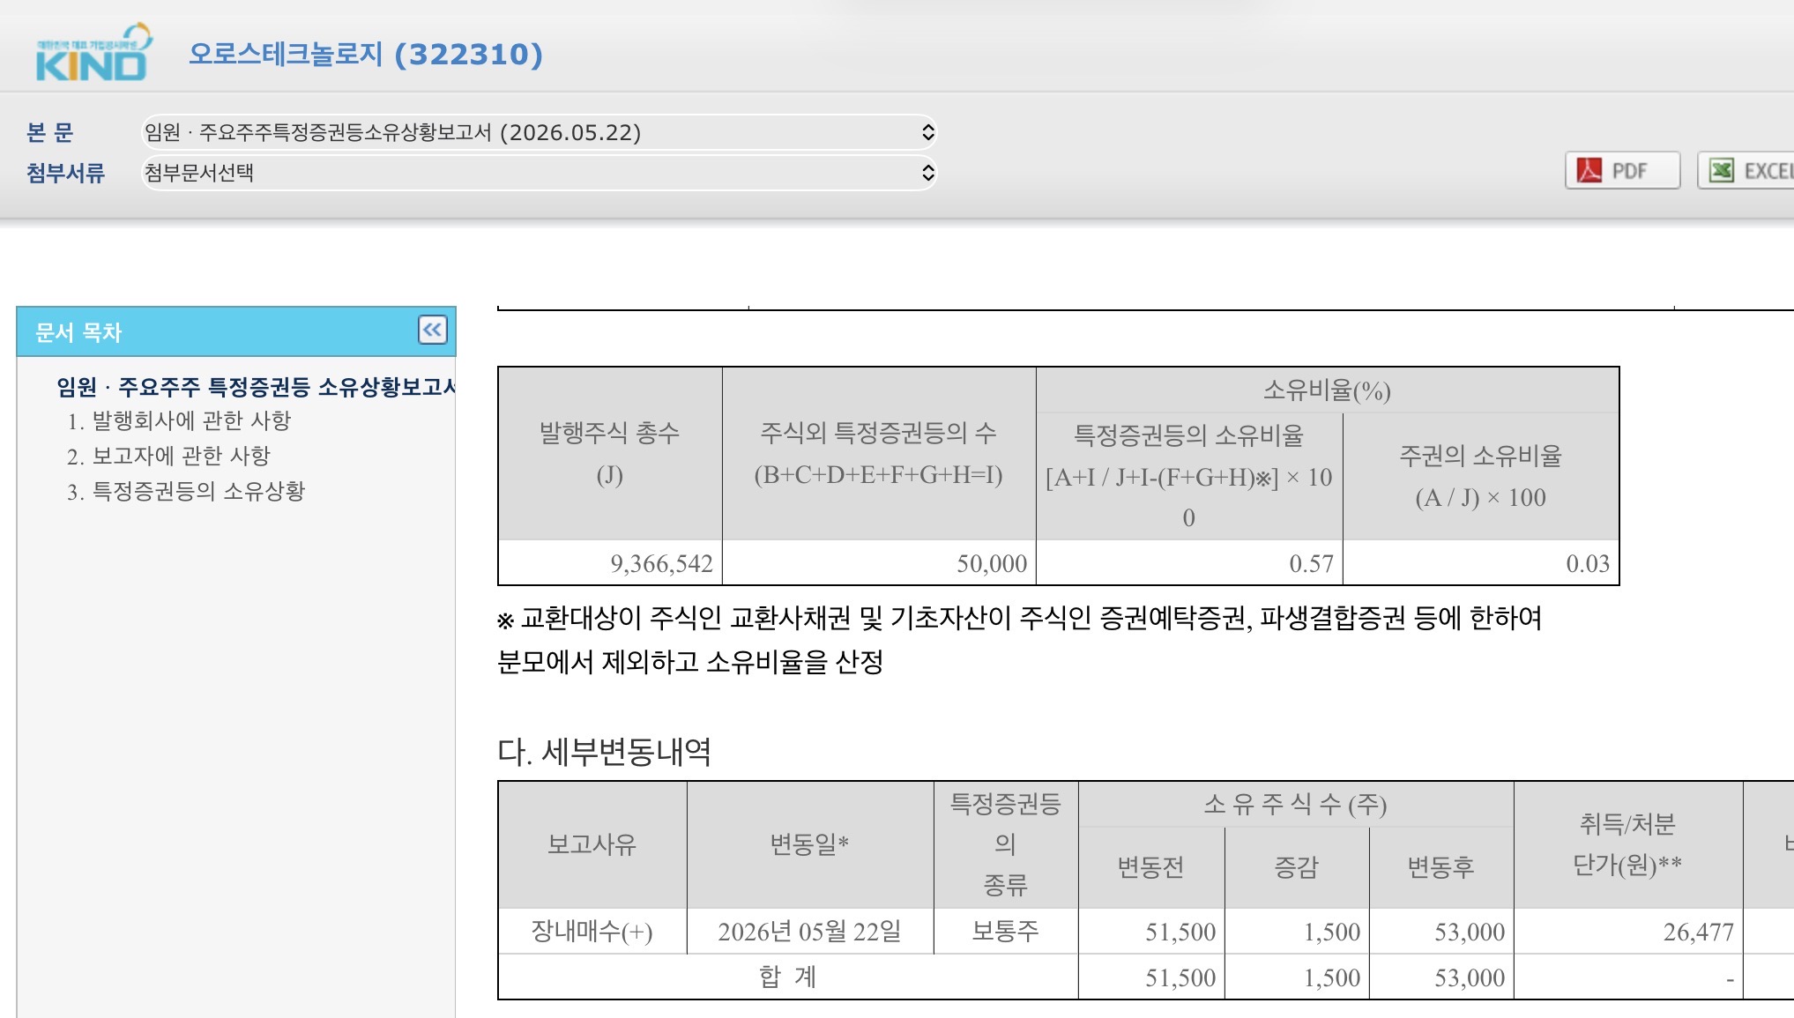Click the 보고사유 column header
The height and width of the screenshot is (1018, 1794).
click(x=592, y=844)
